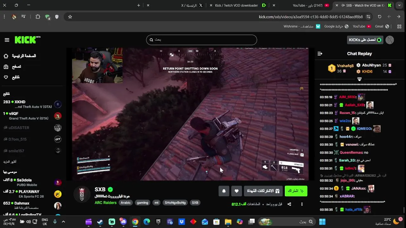Follow SXB with heart button

tap(237, 191)
